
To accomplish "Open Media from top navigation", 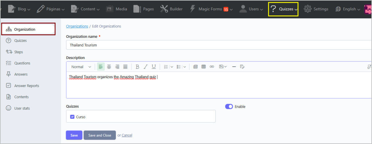I will [117, 9].
